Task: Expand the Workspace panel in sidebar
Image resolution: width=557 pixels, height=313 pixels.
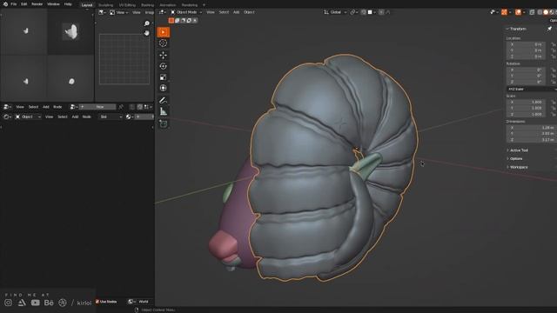Action: [519, 167]
